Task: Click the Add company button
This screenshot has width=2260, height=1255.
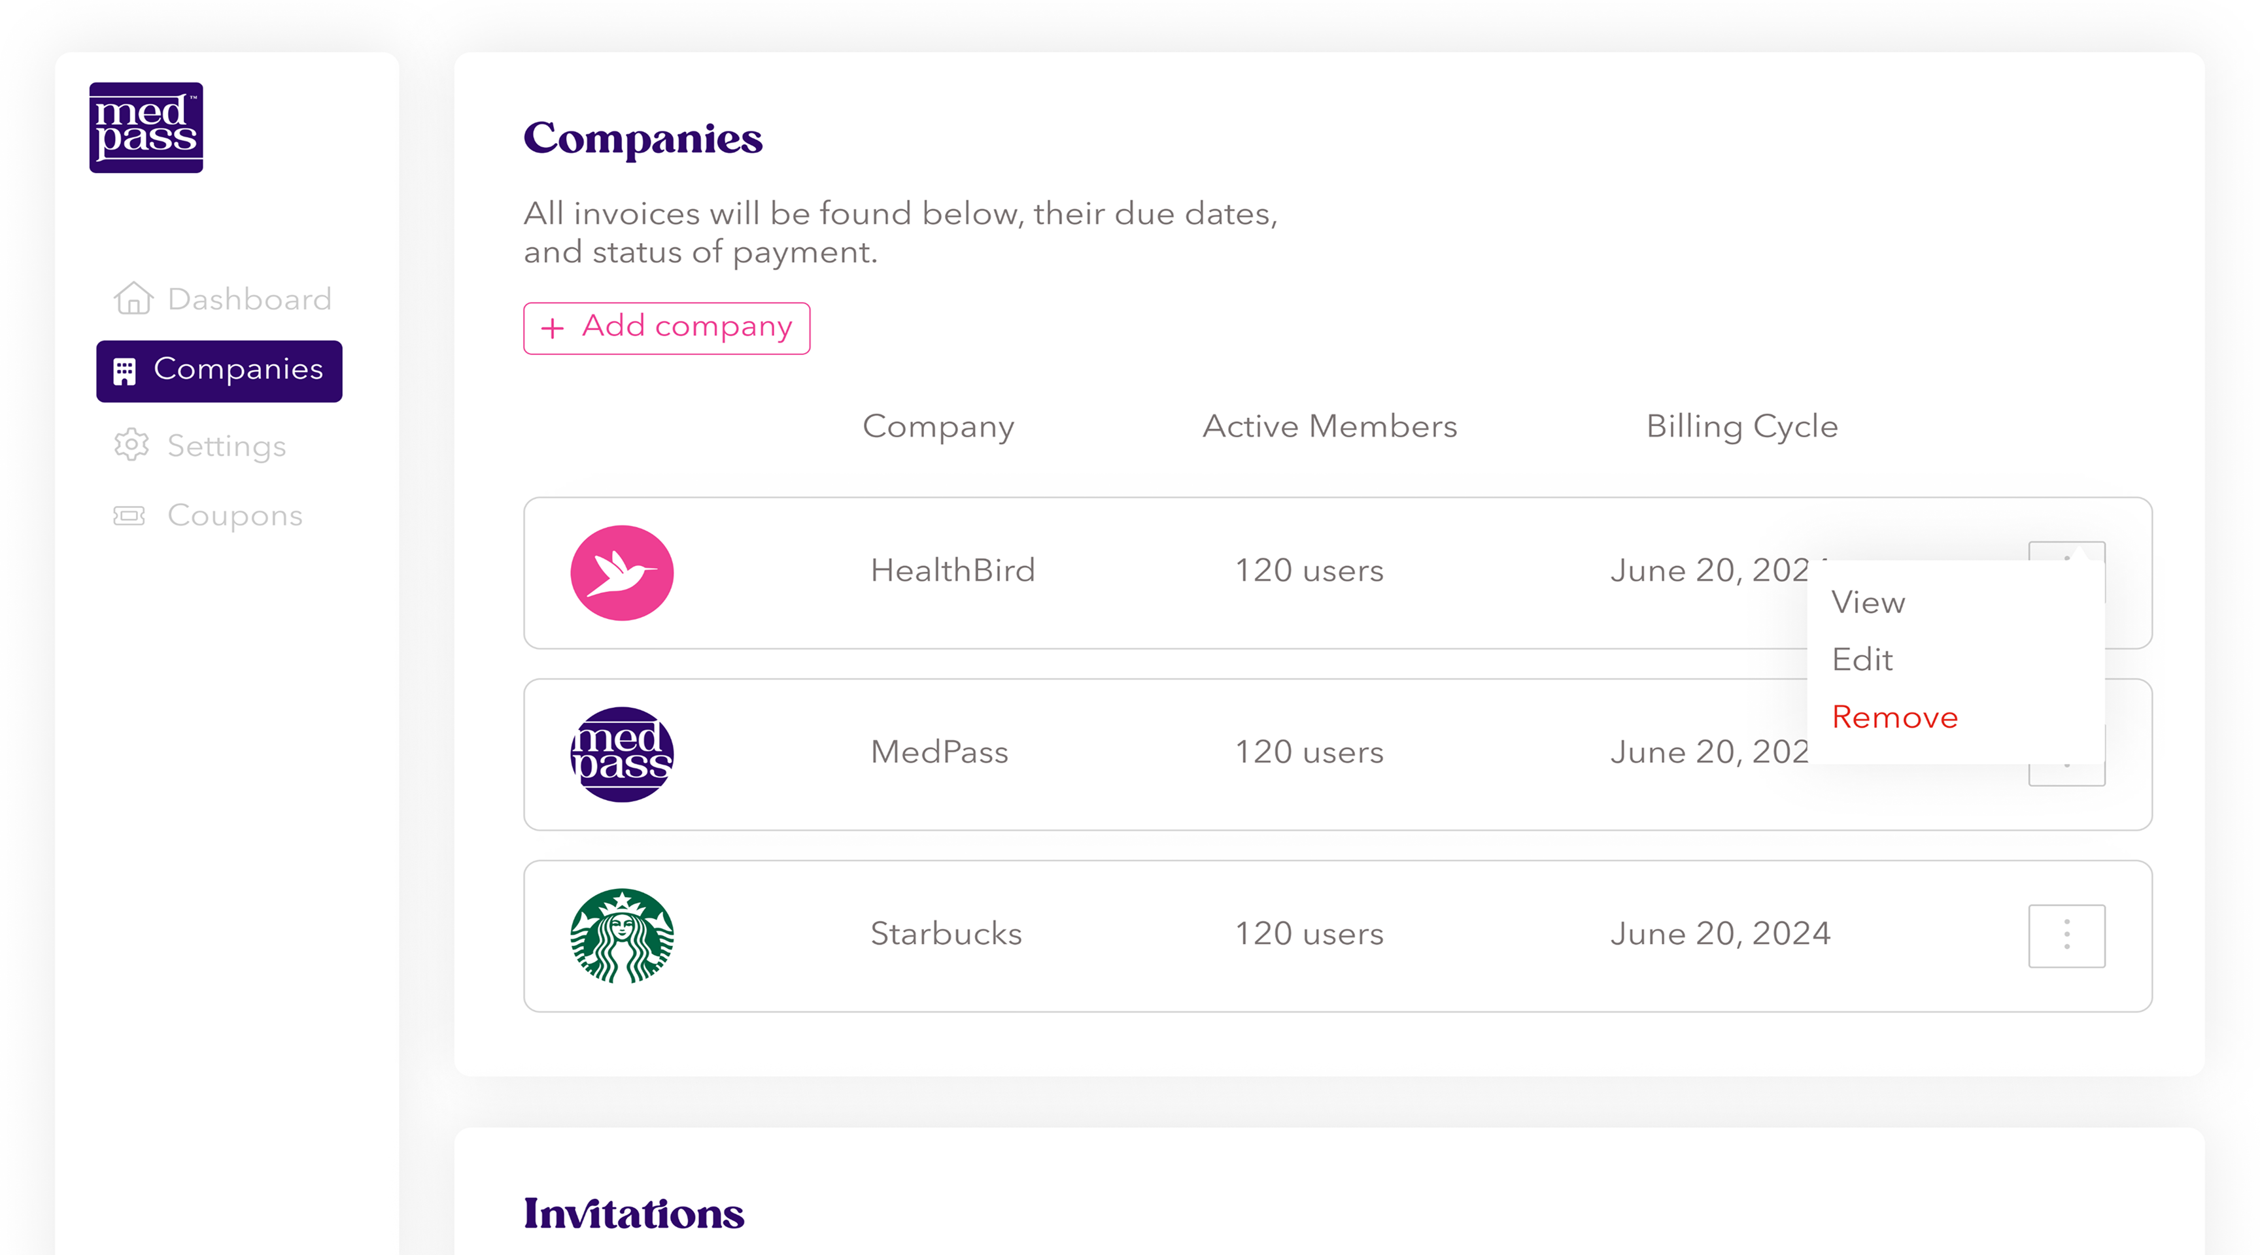Action: click(667, 328)
